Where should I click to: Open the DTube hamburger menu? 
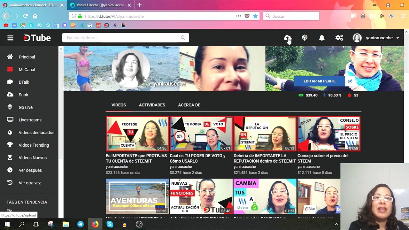click(10, 38)
